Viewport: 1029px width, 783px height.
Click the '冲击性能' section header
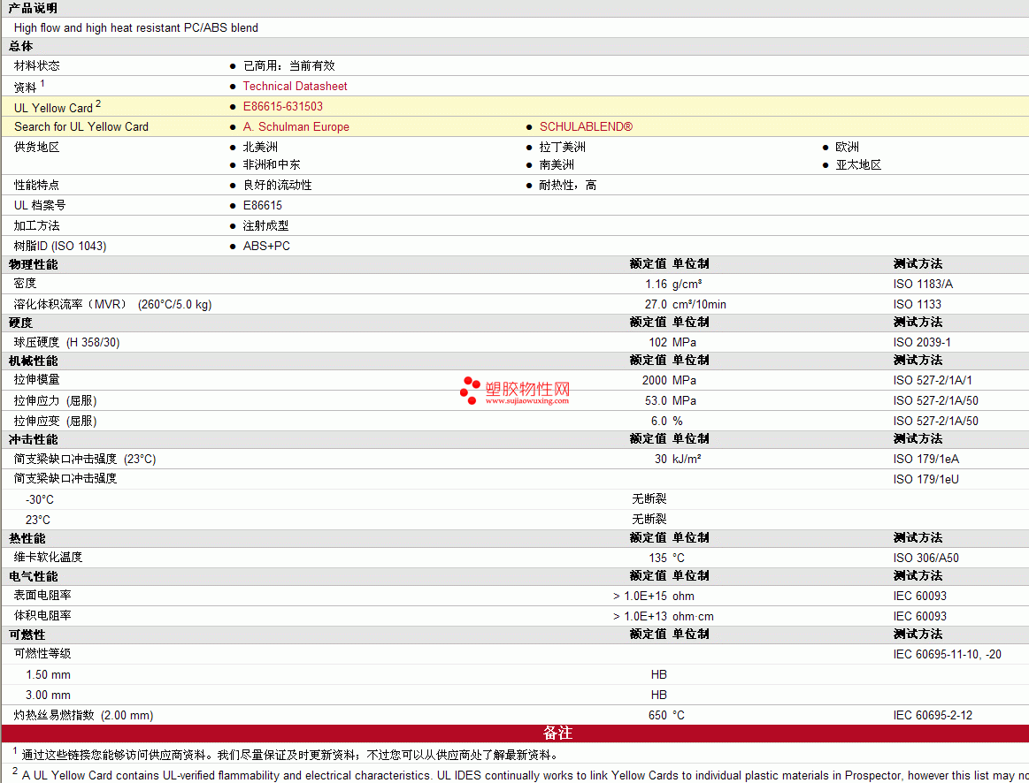coord(34,439)
